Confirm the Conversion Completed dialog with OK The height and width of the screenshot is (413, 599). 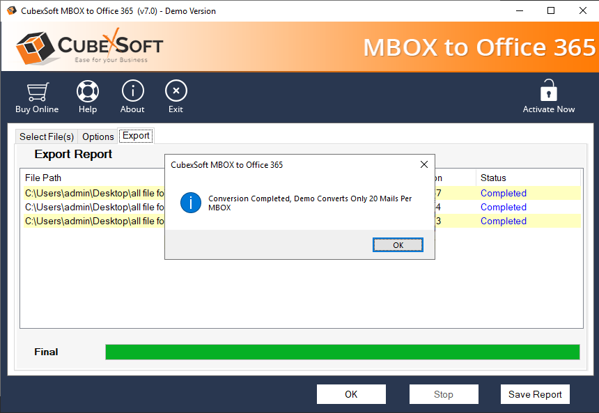(398, 245)
